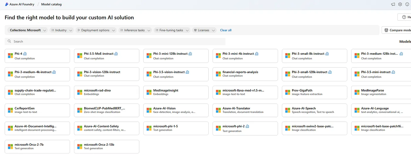Click the announcements megaphone icon
This screenshot has height=155, width=411.
[393, 4]
